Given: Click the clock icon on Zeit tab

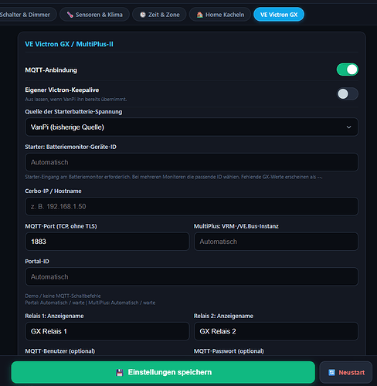Looking at the screenshot, I should click(143, 15).
